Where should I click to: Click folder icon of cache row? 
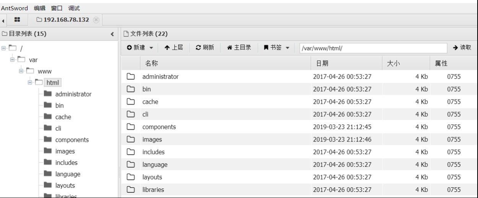coord(131,101)
